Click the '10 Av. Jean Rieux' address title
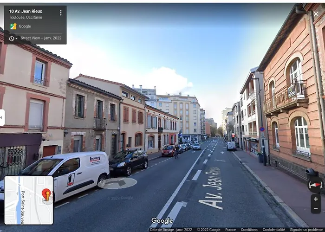The image size is (325, 232). coord(26,12)
